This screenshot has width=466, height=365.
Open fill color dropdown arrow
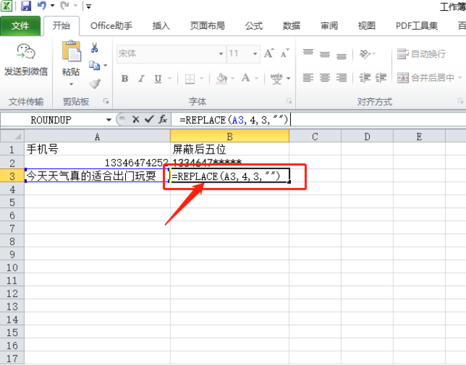(233, 79)
